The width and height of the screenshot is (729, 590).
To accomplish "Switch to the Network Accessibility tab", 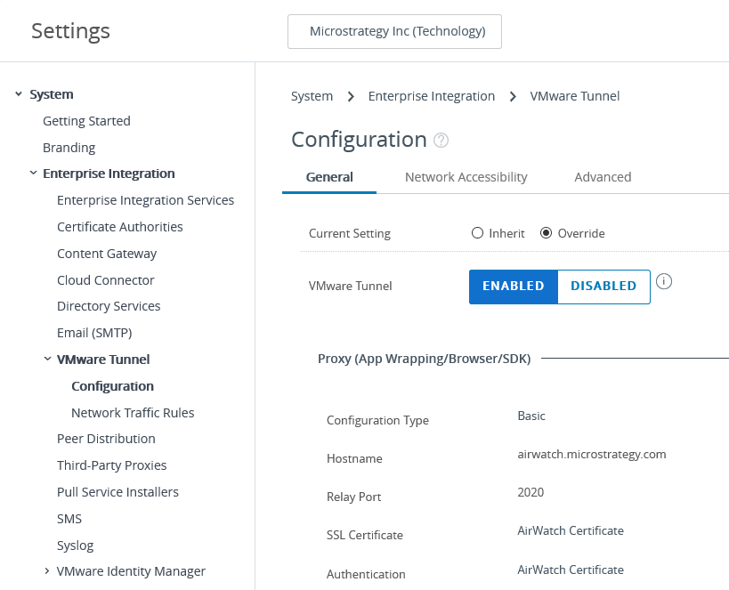I will click(x=466, y=177).
